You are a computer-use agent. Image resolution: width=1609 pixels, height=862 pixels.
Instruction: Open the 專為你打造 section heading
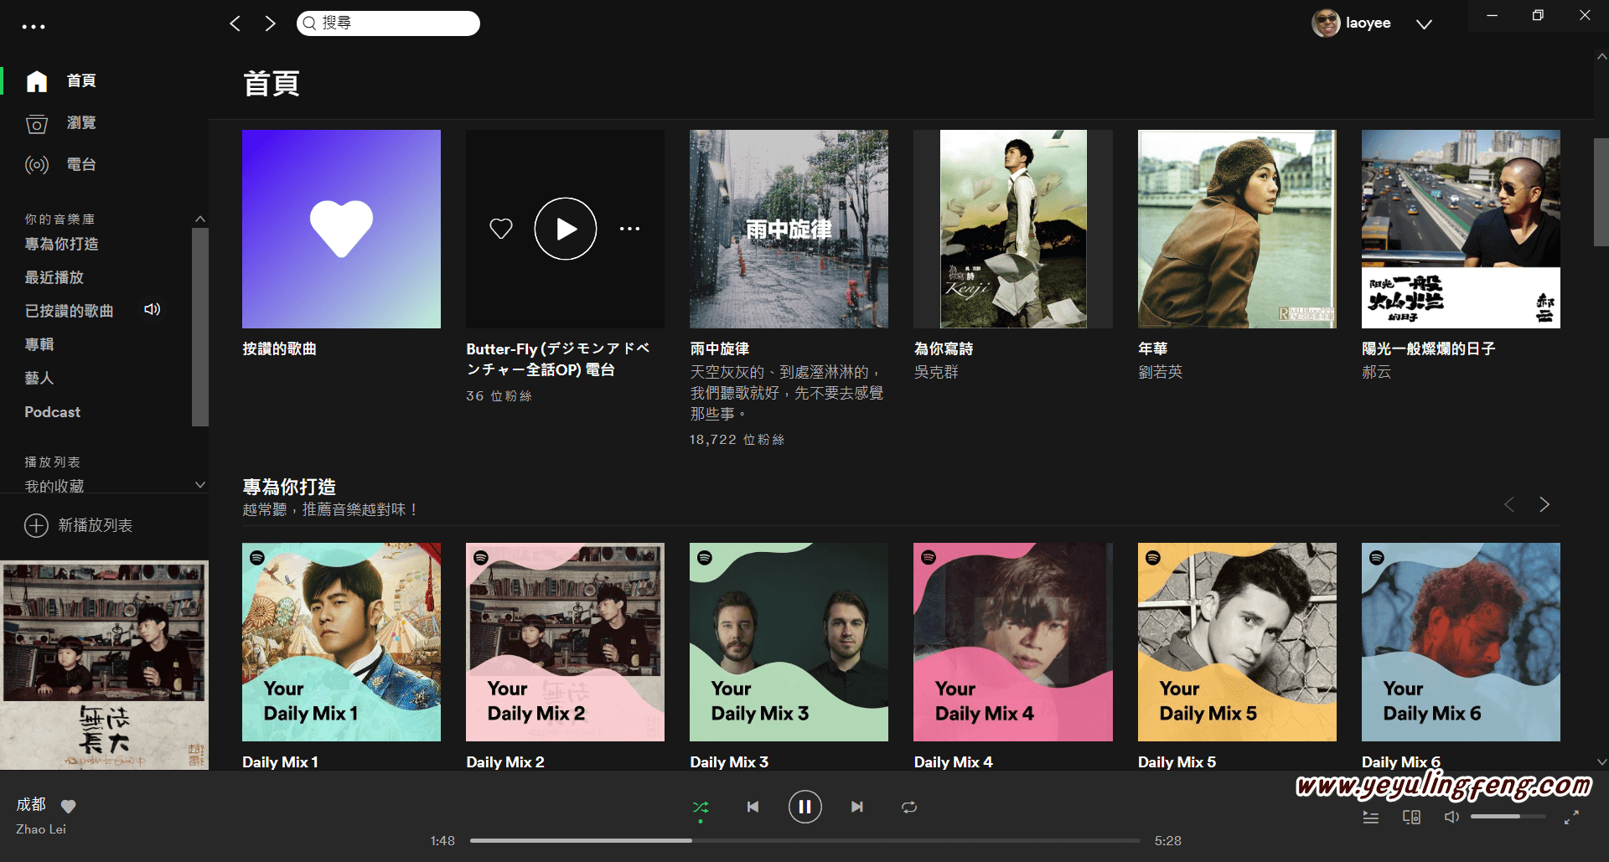click(289, 487)
